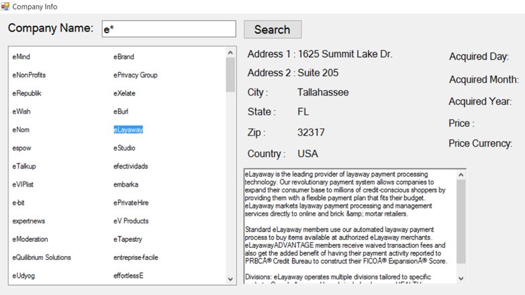Click the company list scroll up arrow
This screenshot has width=525, height=295.
point(230,52)
